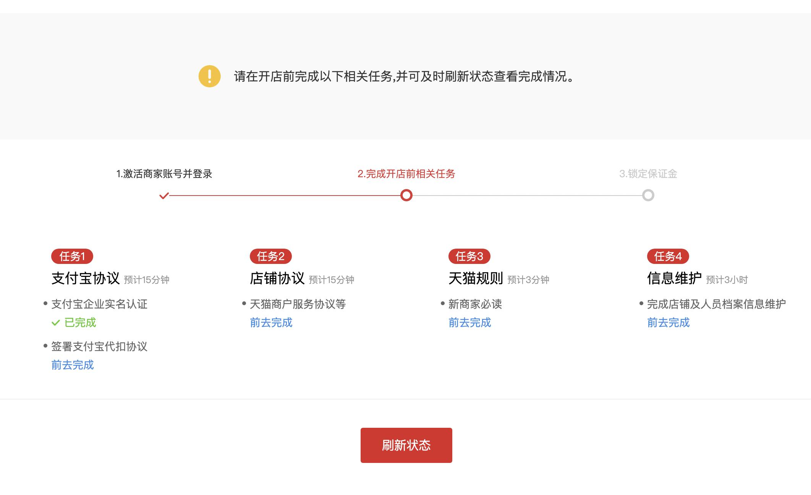Select step label 3.锁定保证金
This screenshot has height=495, width=811.
click(x=648, y=174)
